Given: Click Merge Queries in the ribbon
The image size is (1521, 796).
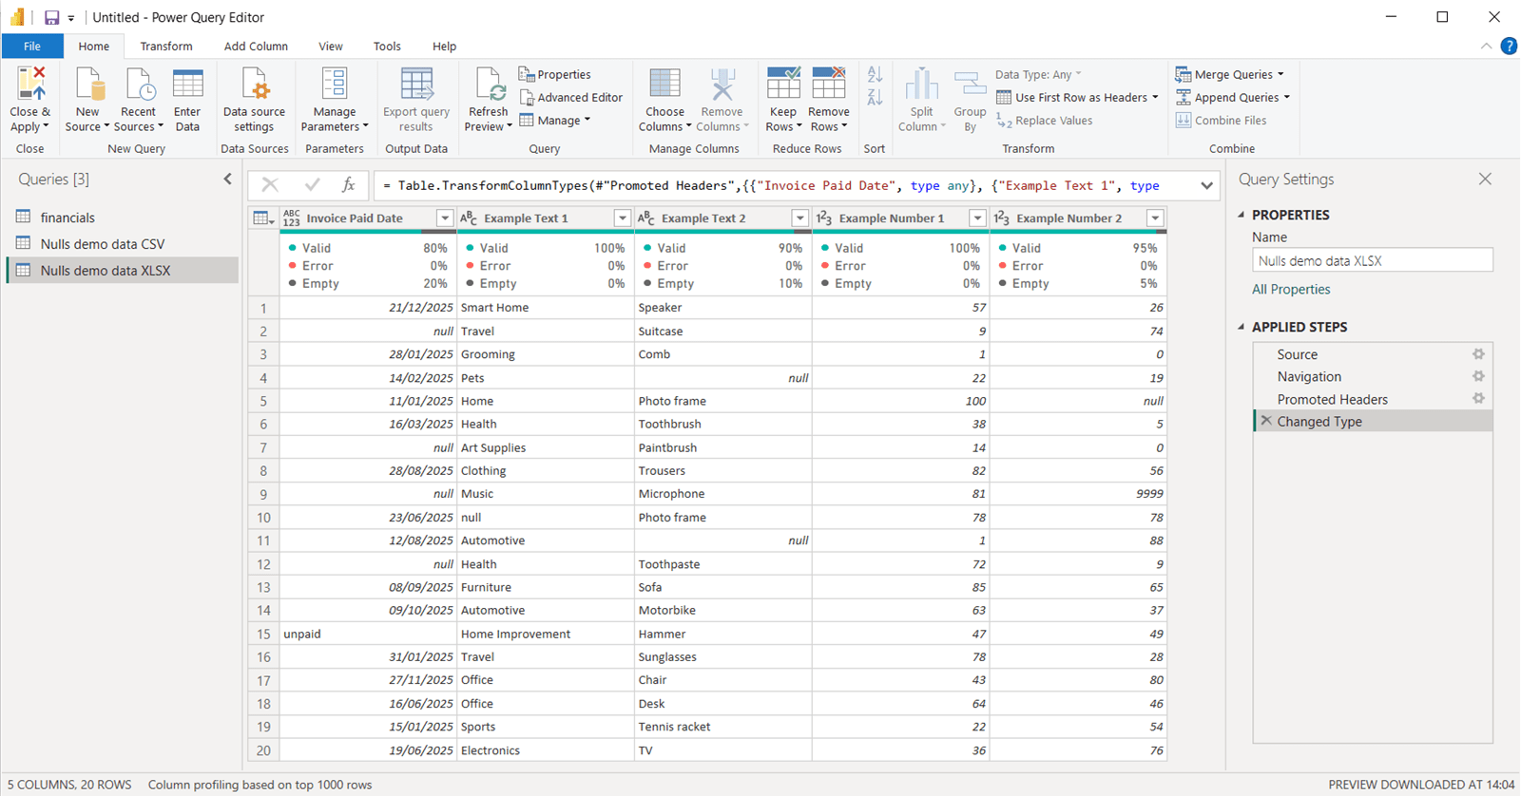Looking at the screenshot, I should click(1229, 74).
